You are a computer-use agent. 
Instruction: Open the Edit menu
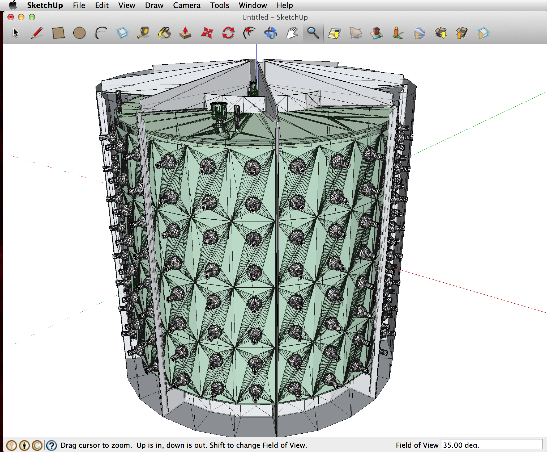(102, 5)
